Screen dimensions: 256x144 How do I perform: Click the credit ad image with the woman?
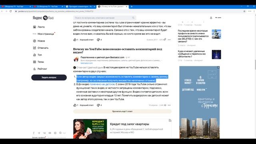click(x=90, y=129)
